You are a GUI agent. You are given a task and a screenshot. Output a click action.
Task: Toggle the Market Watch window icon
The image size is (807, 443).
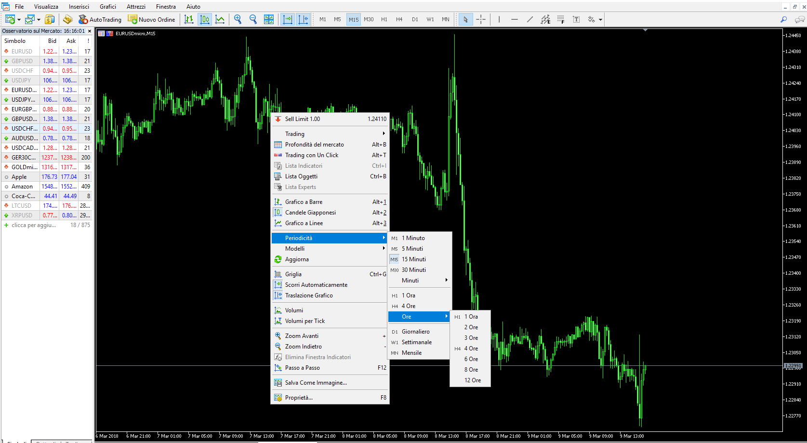pyautogui.click(x=50, y=19)
